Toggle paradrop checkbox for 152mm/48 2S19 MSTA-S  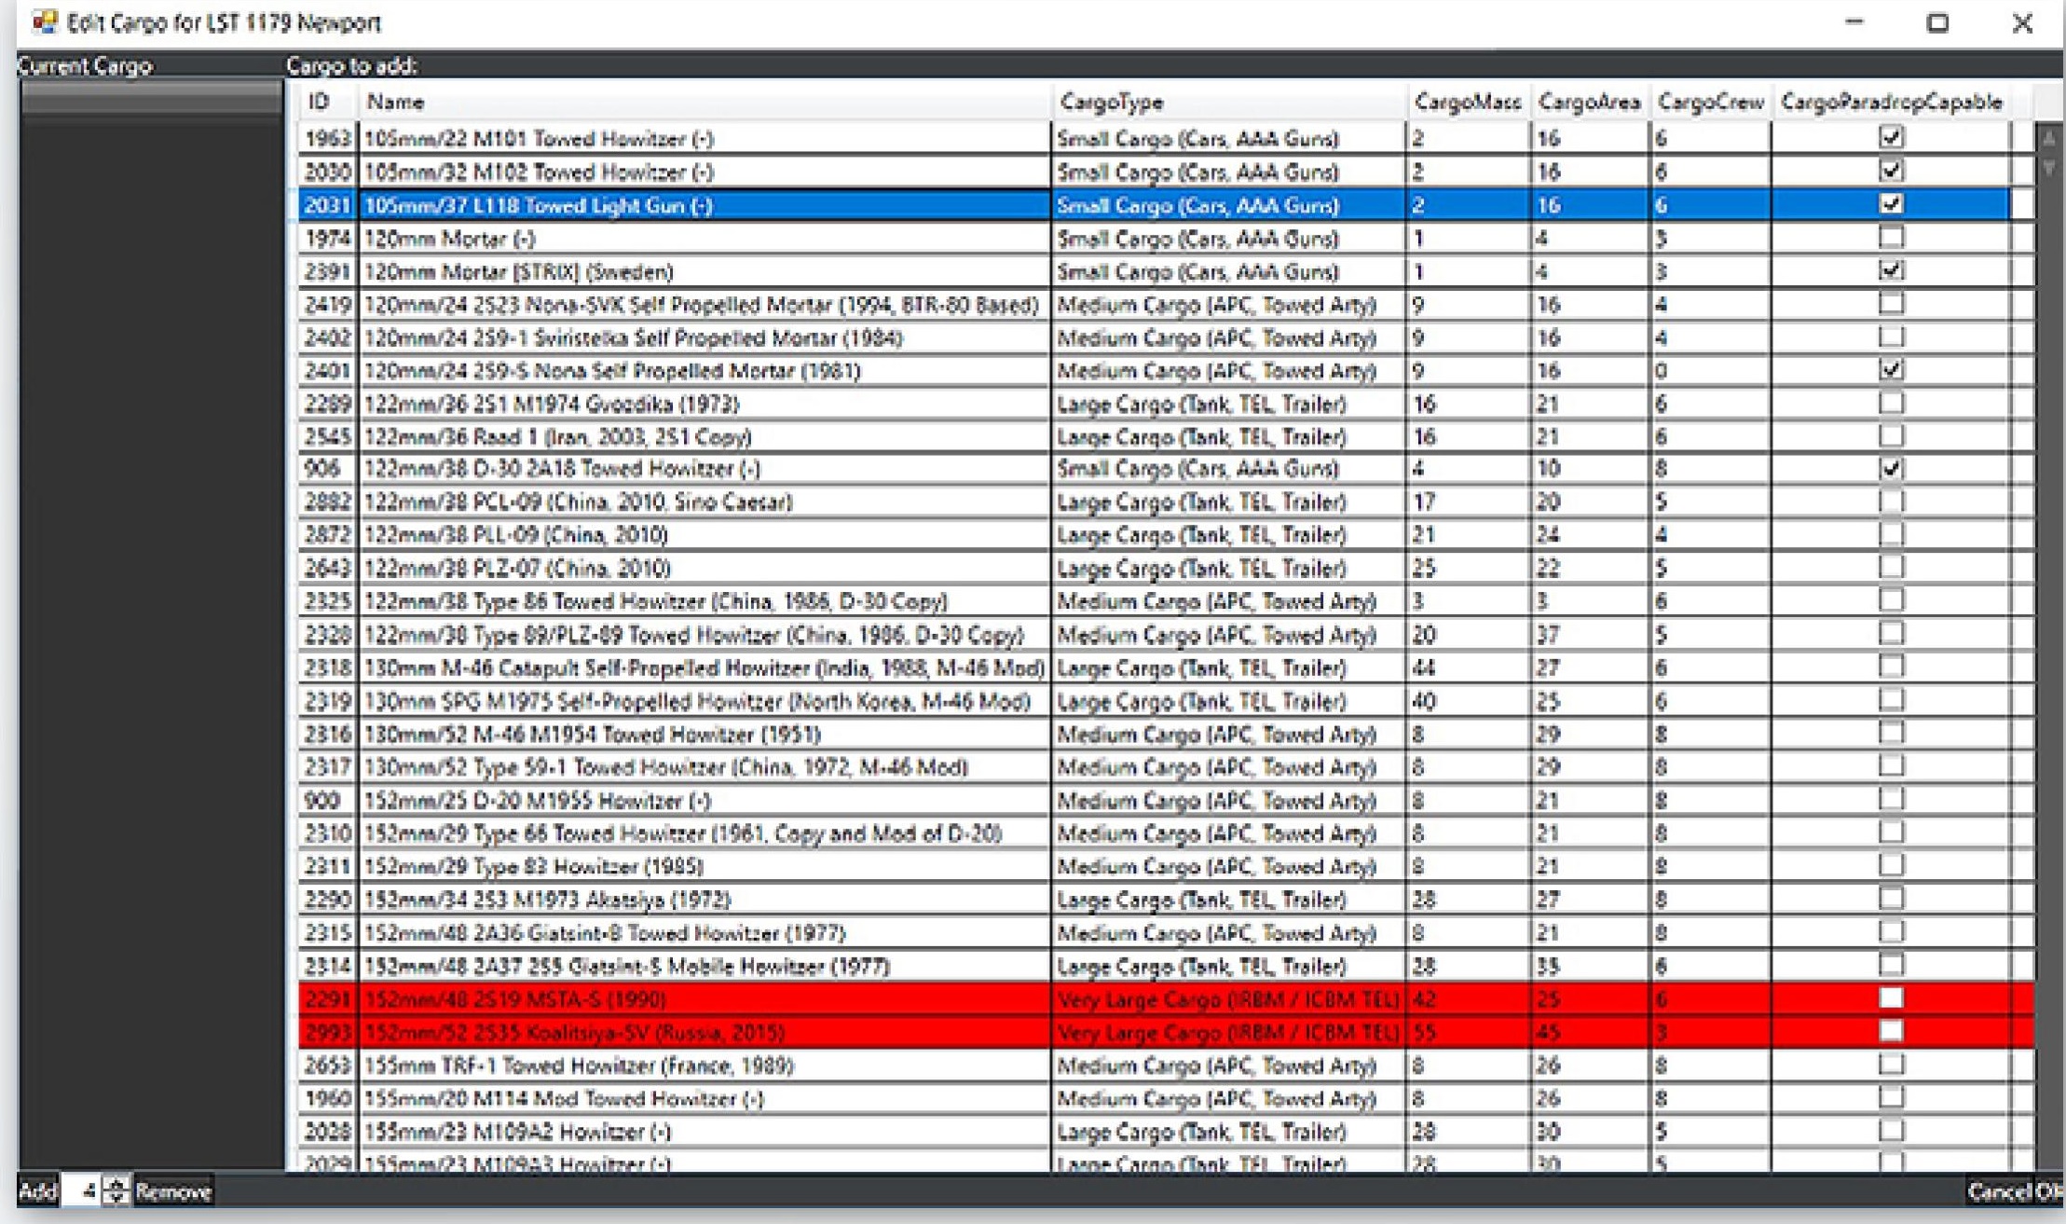coord(1890,998)
